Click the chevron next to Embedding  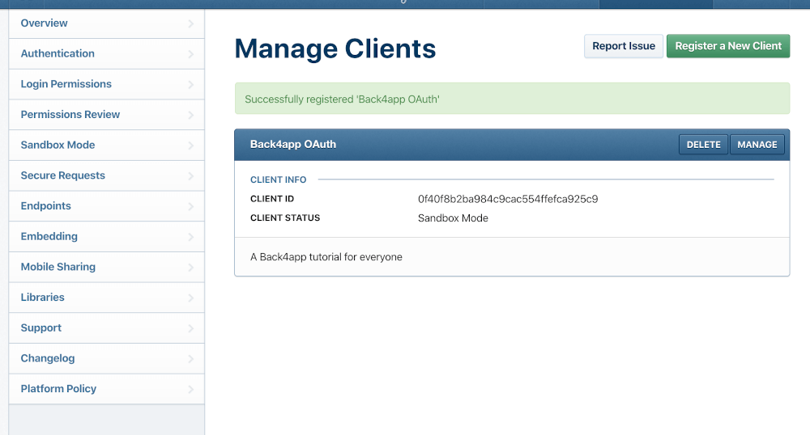[x=190, y=237]
